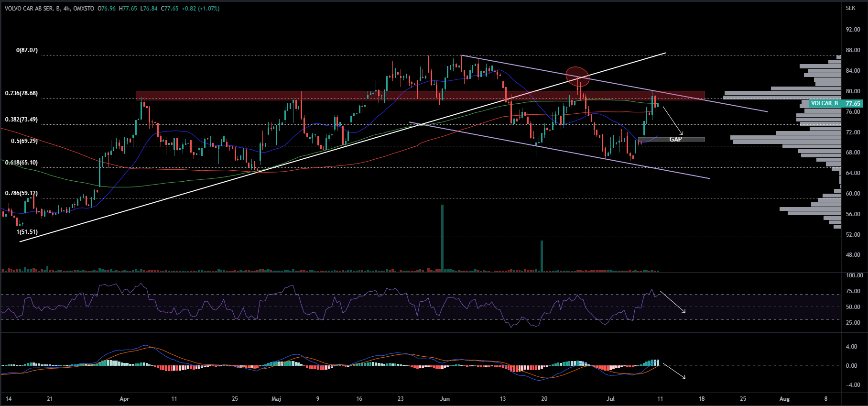Select the arrow in RSI panel
The image size is (868, 406).
(673, 302)
